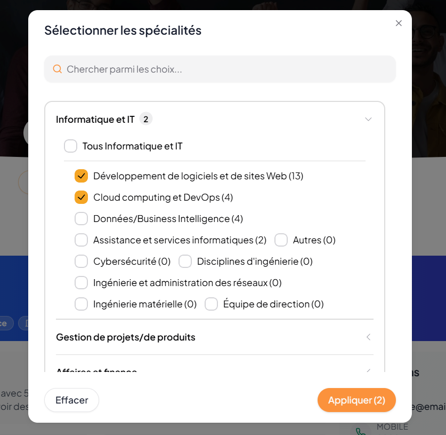Screen dimensions: 446x435
Task: Click the Appliquer (2) button
Action: tap(356, 400)
